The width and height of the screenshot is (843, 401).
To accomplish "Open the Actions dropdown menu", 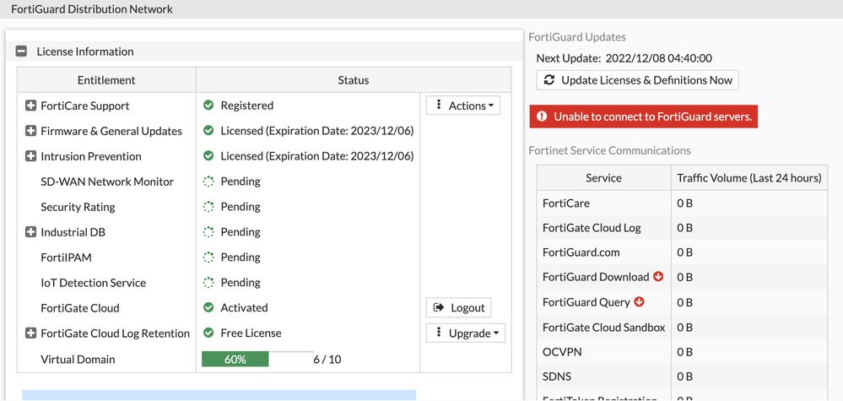I will [x=463, y=106].
